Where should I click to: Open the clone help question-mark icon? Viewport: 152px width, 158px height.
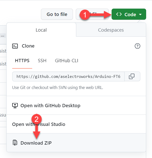tap(138, 46)
